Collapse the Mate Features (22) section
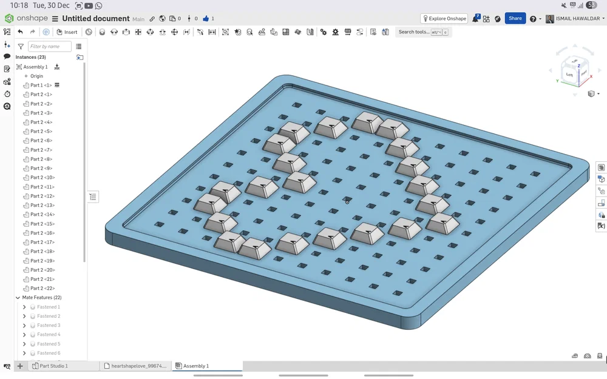607x379 pixels. pos(18,297)
